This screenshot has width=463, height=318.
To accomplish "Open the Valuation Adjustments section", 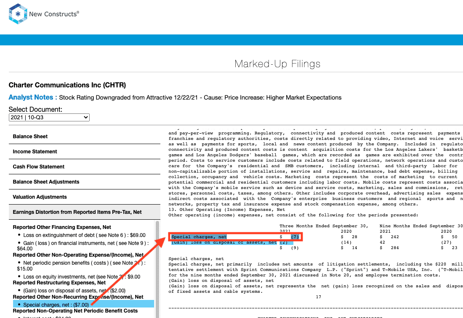I will pyautogui.click(x=85, y=197).
